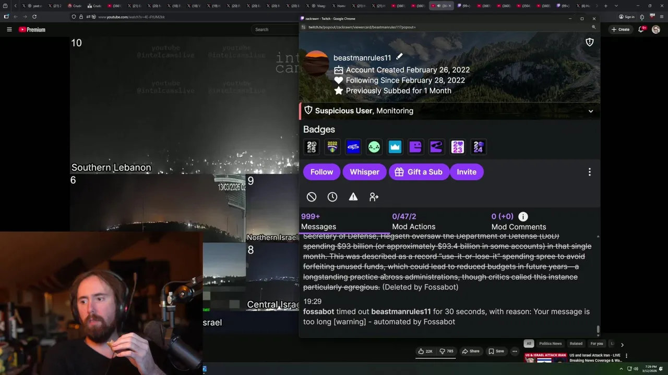This screenshot has height=375, width=668.
Task: Open the YouTube account avatar menu
Action: (656, 30)
